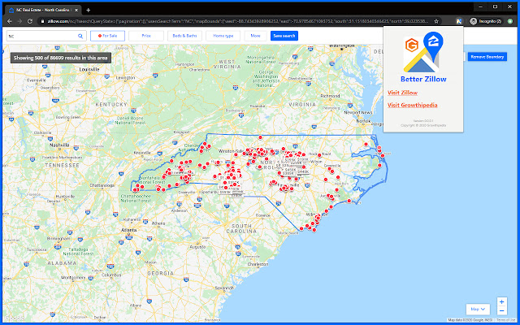The height and width of the screenshot is (325, 520).
Task: Click the browser back arrow
Action: coord(10,21)
